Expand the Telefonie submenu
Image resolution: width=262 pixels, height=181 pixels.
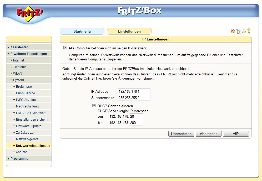click(x=20, y=67)
